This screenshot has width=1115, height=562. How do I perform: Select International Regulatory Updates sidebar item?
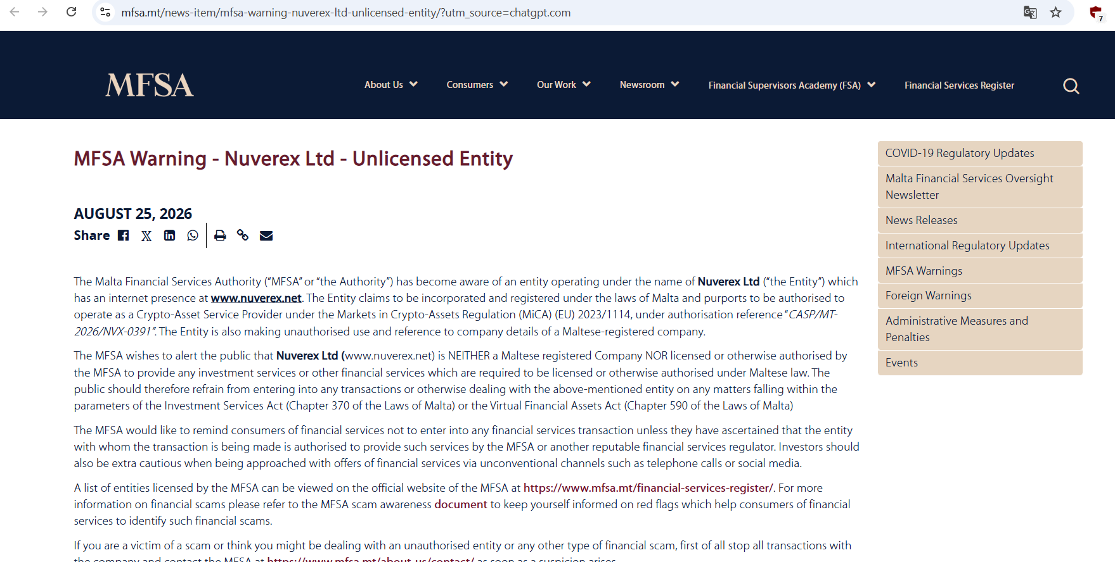coord(980,246)
